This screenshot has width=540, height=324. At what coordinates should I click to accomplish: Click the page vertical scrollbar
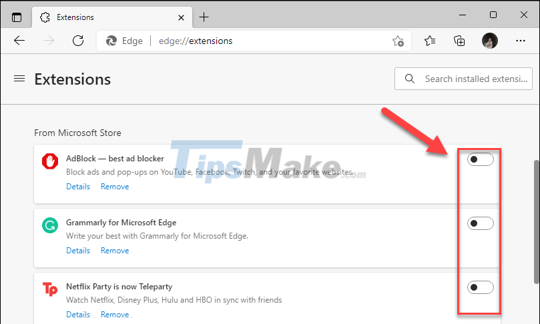pyautogui.click(x=536, y=222)
